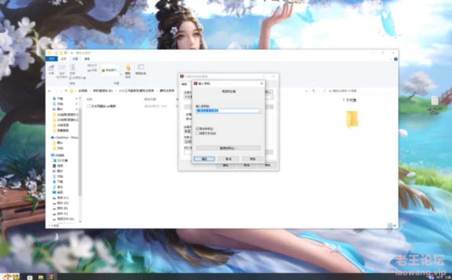Select This PC in the navigation pane
Image resolution: width=452 pixels, height=280 pixels.
point(57,155)
